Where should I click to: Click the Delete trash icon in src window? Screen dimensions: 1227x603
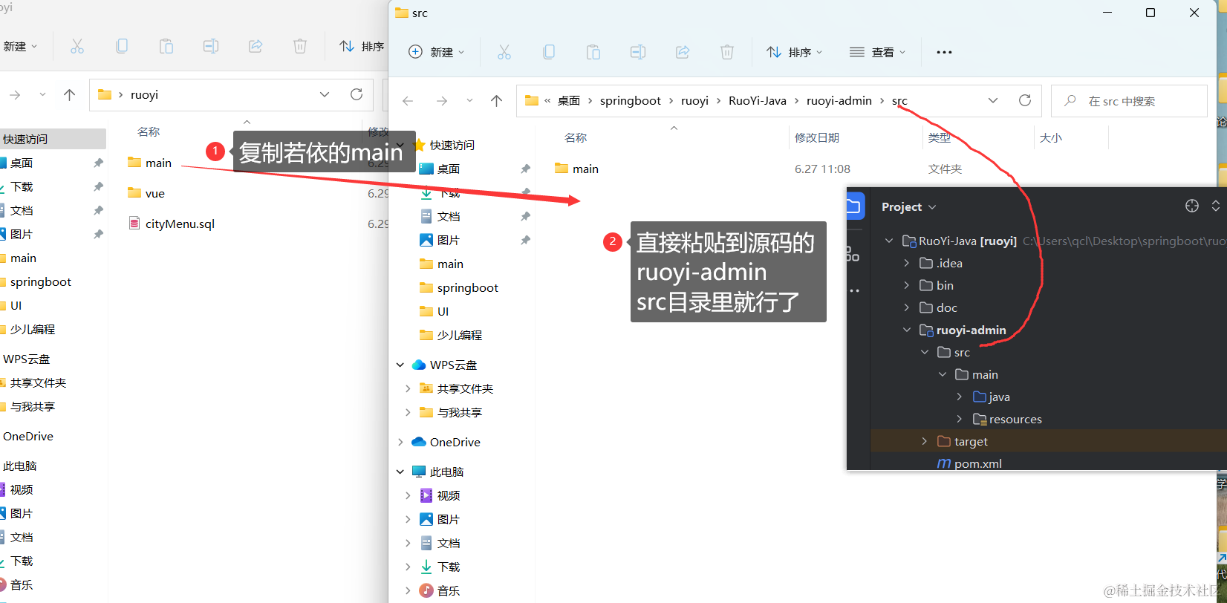[727, 52]
